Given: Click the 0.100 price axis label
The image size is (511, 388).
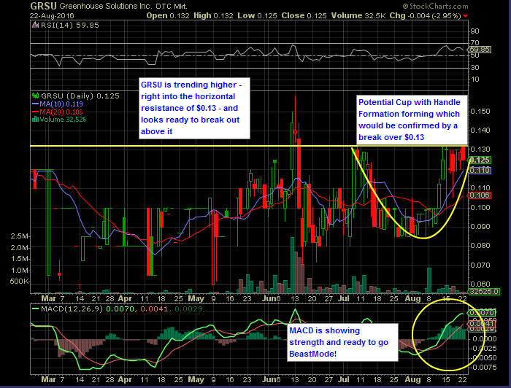Looking at the screenshot, I should pyautogui.click(x=480, y=207).
